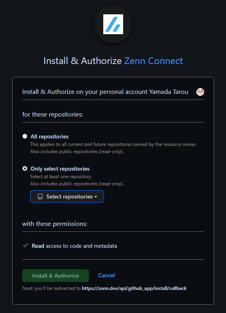Click the 'Select at least one repository' hint

point(61,177)
